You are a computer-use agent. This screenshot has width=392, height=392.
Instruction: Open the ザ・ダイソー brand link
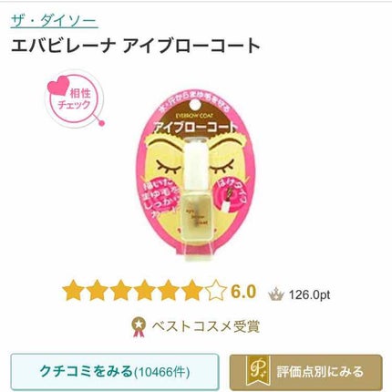point(55,21)
